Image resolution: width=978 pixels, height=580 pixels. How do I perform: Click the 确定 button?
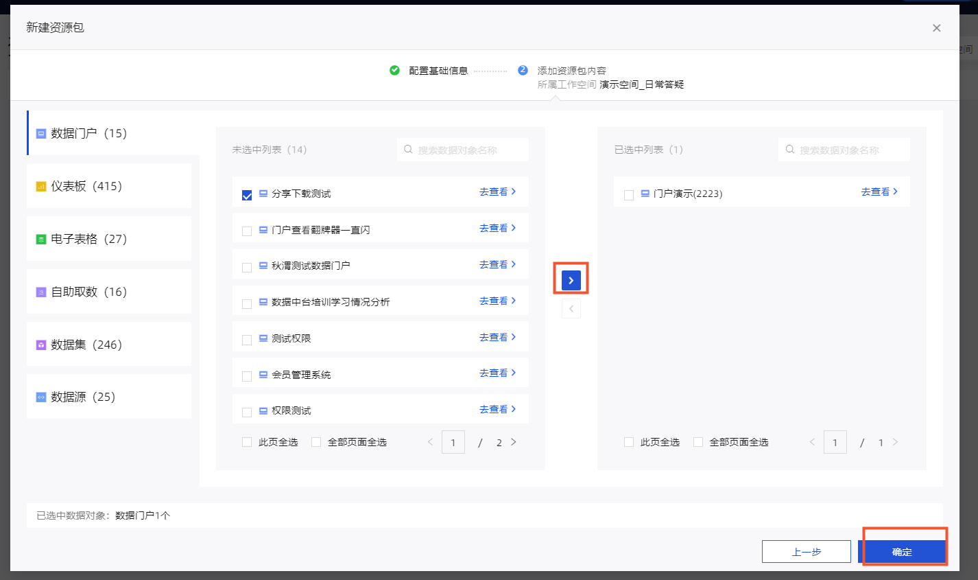click(x=902, y=552)
